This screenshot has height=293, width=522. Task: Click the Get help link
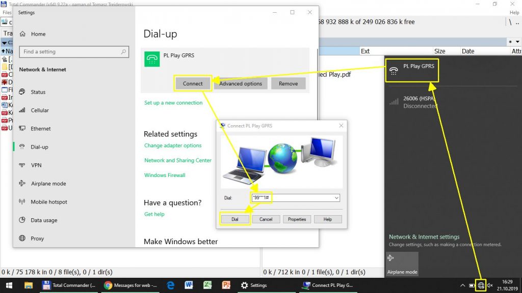click(x=154, y=214)
